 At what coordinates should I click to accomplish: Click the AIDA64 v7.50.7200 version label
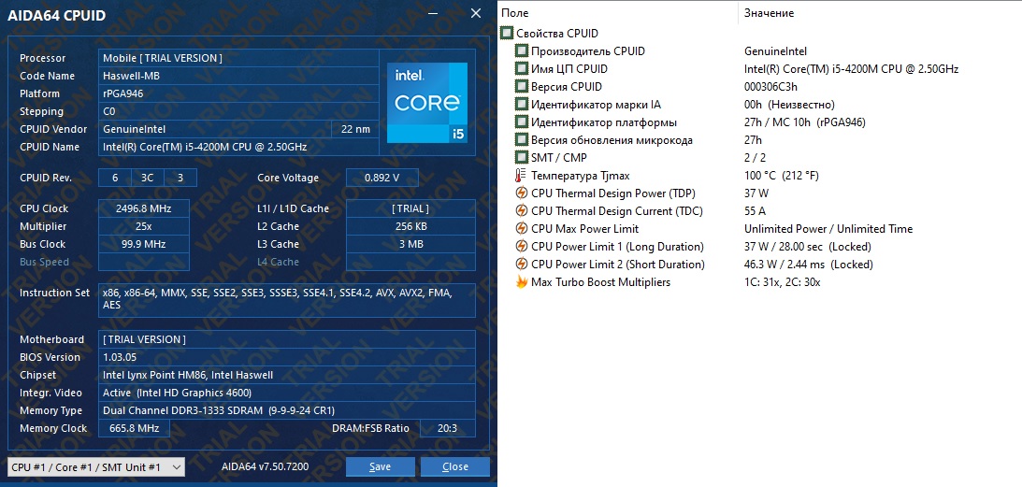[x=266, y=466]
